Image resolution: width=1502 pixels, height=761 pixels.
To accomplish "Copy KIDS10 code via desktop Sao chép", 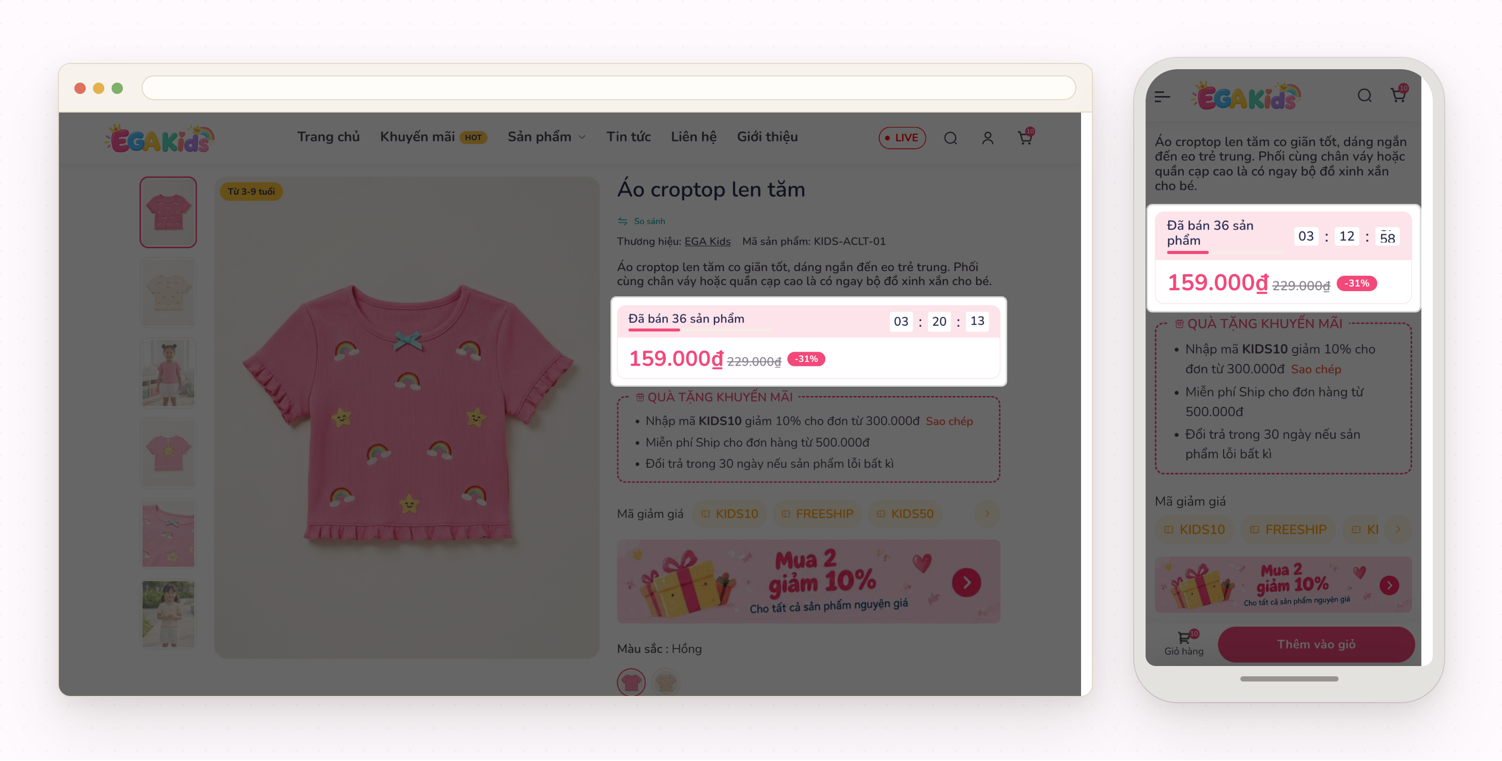I will click(949, 421).
